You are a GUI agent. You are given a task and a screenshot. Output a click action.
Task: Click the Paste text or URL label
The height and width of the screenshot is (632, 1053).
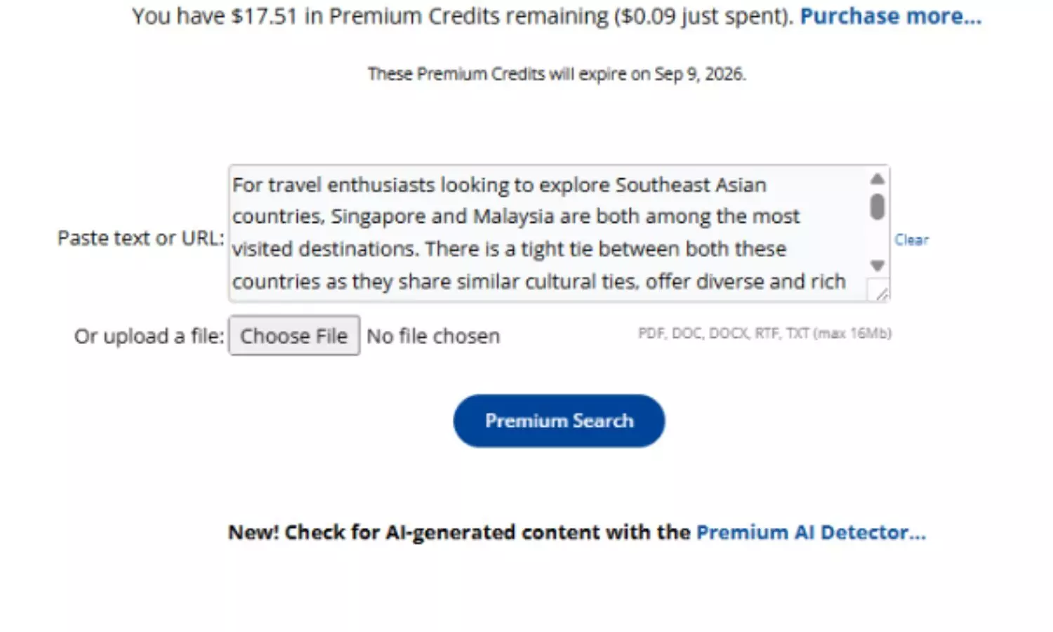pyautogui.click(x=139, y=238)
